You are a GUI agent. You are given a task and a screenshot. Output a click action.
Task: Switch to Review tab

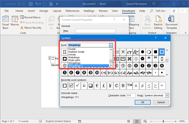coord(103,11)
